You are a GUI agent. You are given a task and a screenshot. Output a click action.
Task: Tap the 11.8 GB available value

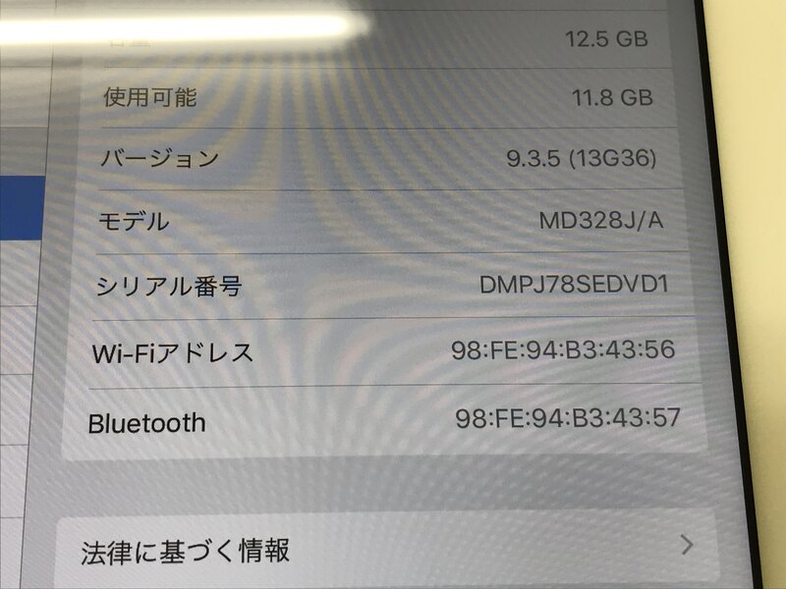pyautogui.click(x=612, y=97)
